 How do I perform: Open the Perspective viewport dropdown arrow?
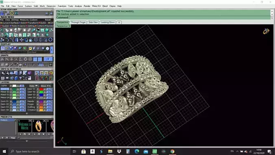pyautogui.click(x=70, y=26)
